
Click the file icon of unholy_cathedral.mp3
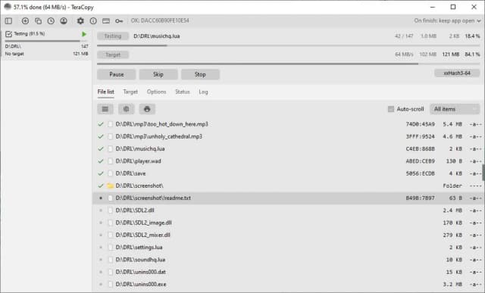point(110,136)
